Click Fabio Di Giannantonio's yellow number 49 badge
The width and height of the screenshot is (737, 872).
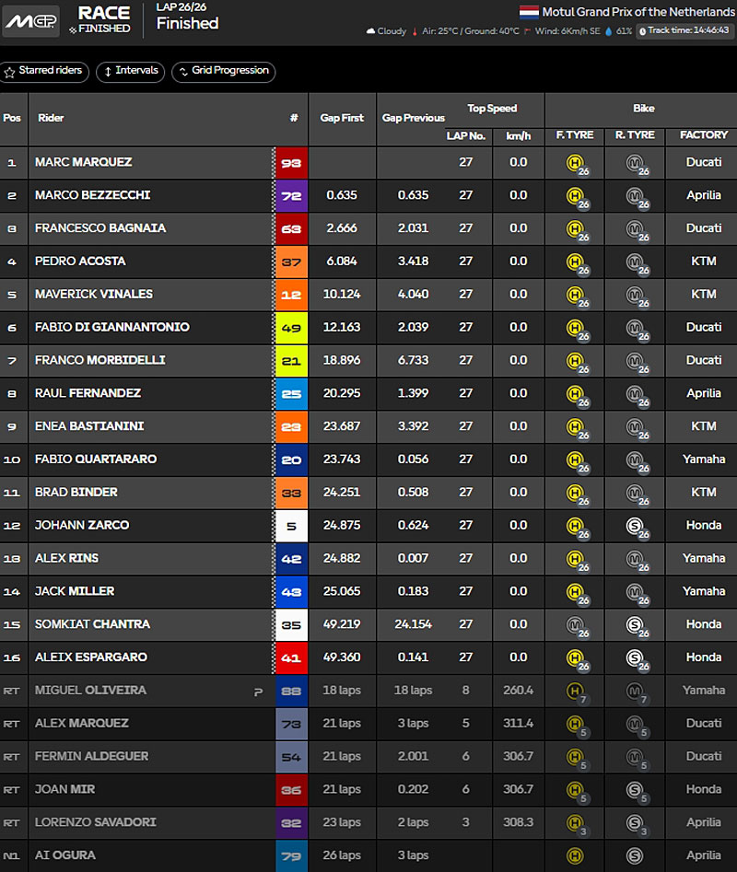tap(291, 327)
